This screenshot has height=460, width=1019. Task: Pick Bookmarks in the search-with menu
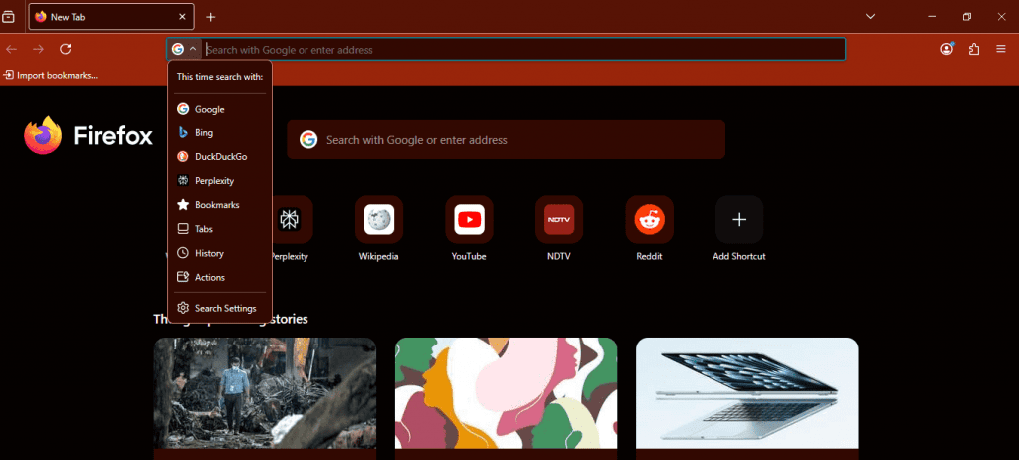point(216,205)
